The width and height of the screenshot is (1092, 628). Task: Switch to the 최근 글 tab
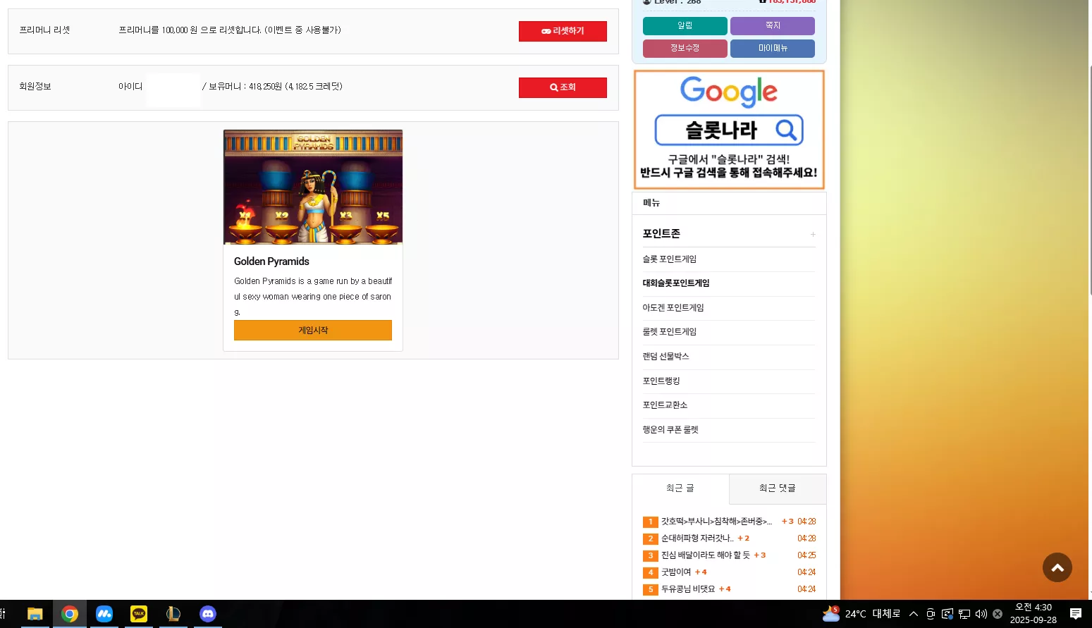(x=680, y=488)
